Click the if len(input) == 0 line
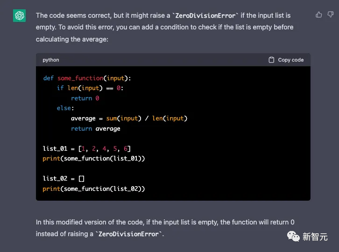The width and height of the screenshot is (339, 252). 90,88
